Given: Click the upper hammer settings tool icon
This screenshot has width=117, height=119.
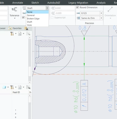Looking at the screenshot, I should pos(12,34).
